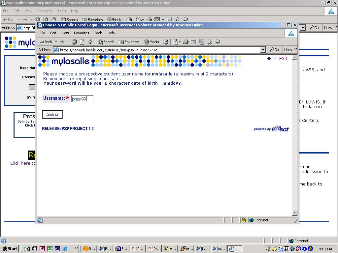Open Tools menu in the popup window

pos(98,33)
